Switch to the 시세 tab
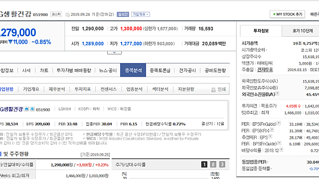The width and height of the screenshot is (319, 179). point(26,71)
